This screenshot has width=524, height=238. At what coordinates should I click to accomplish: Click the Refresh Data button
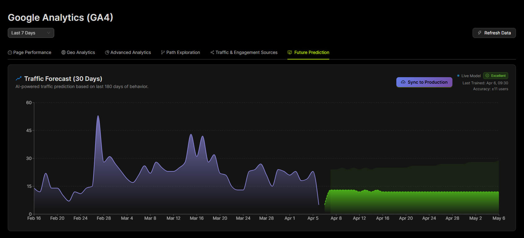(494, 33)
